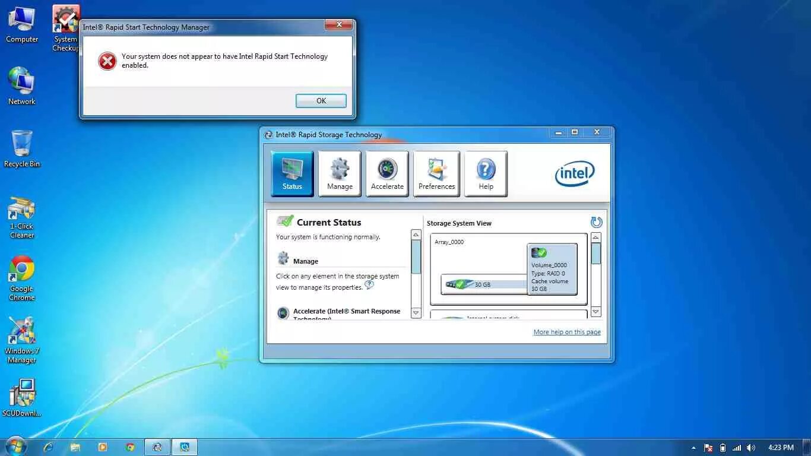Viewport: 811px width, 456px height.
Task: Open the Windows Start menu
Action: pyautogui.click(x=15, y=446)
